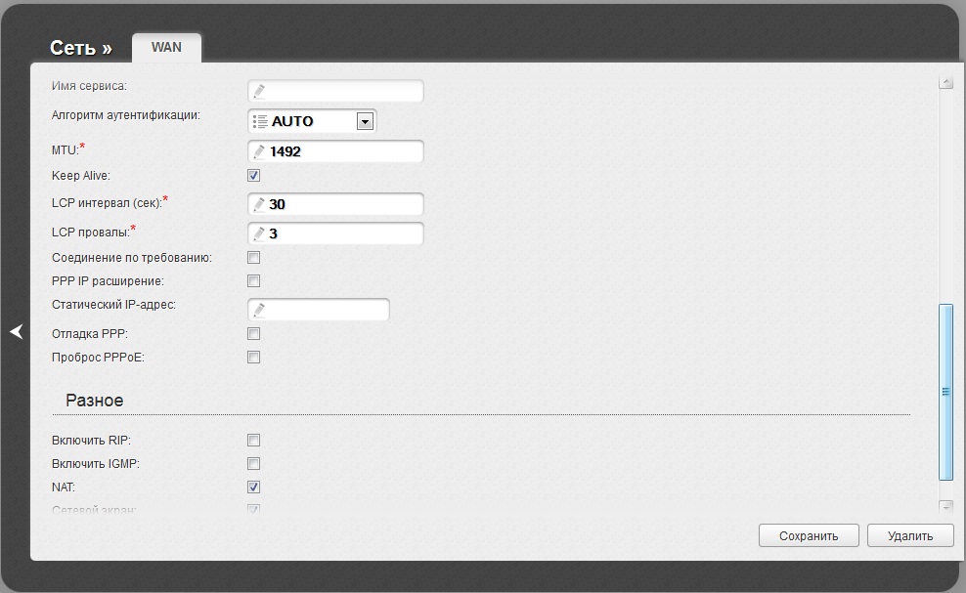This screenshot has height=593, width=966.
Task: Click the MTU value 1492 field
Action: [x=335, y=151]
